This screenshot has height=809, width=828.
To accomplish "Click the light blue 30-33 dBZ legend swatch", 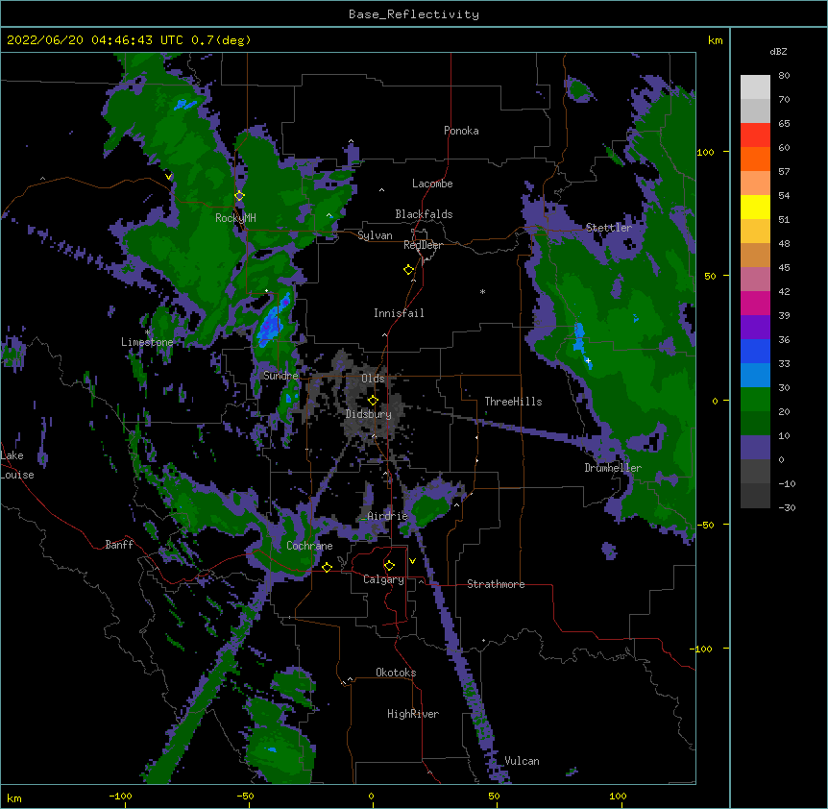I will (x=755, y=376).
